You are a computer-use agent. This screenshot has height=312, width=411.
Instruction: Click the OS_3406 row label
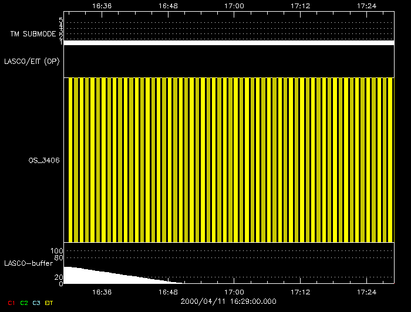pyautogui.click(x=45, y=160)
